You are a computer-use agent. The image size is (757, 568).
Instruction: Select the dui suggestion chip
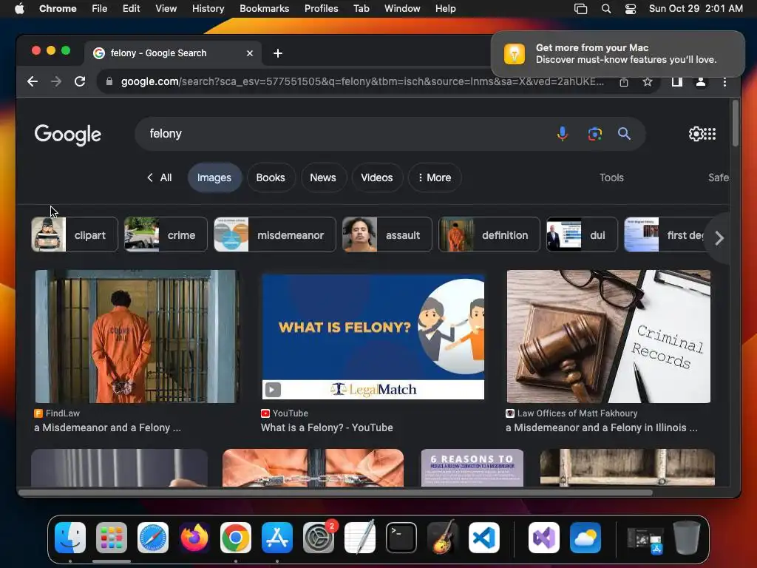click(x=582, y=234)
